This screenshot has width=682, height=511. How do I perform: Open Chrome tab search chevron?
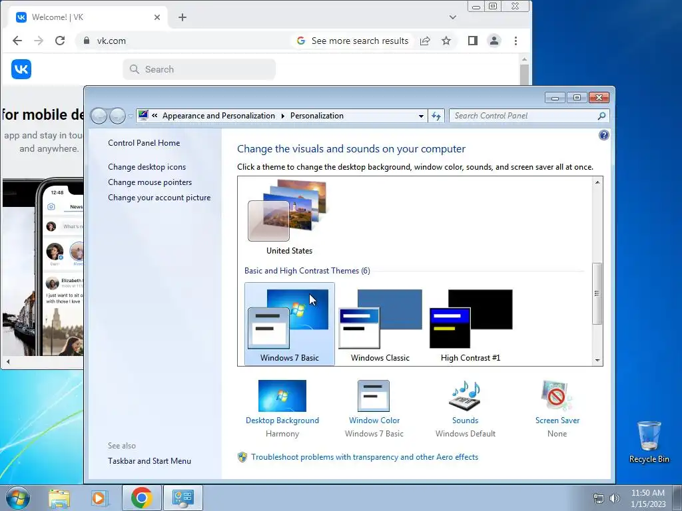point(453,17)
